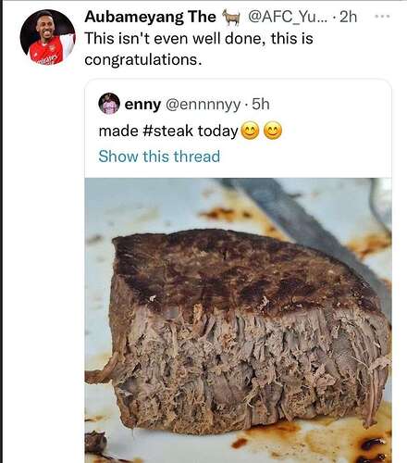The width and height of the screenshot is (407, 463).
Task: Click the word congratulations in tweet
Action: click(x=143, y=60)
